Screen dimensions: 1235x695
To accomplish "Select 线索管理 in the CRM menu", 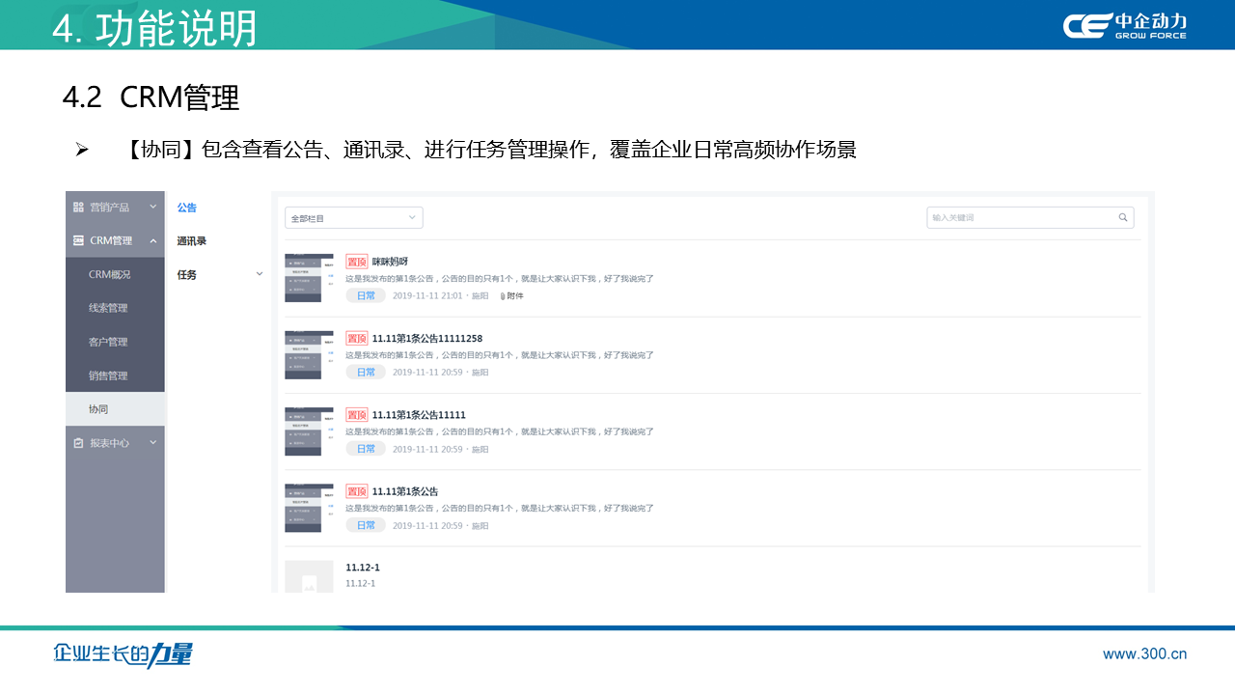I will pos(108,308).
